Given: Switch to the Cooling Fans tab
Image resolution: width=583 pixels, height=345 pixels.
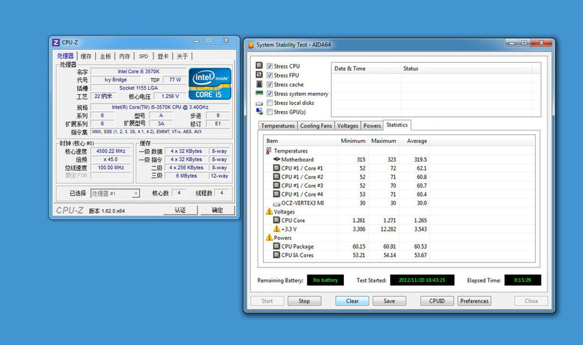Looking at the screenshot, I should pos(315,126).
